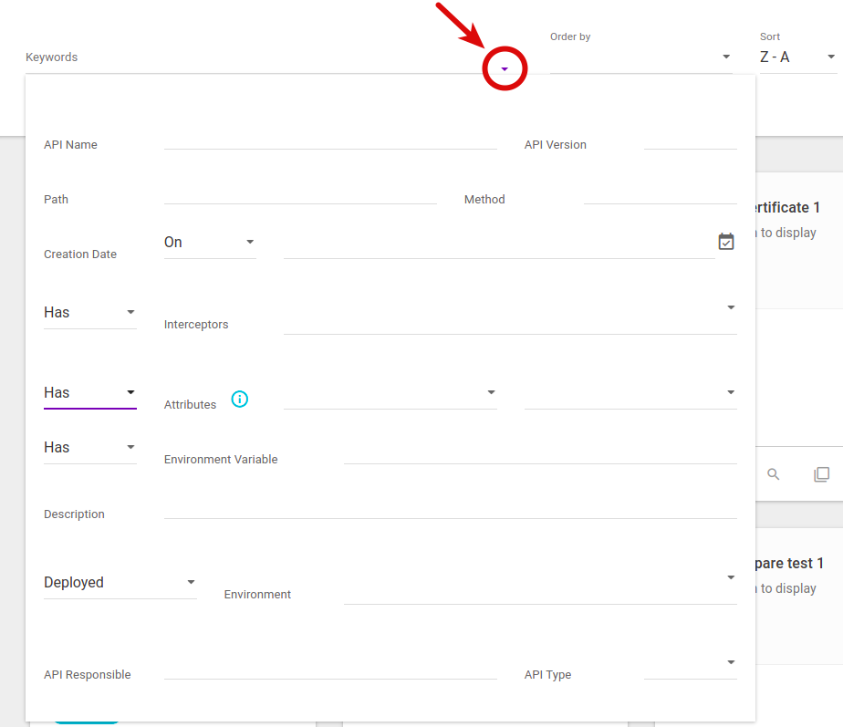Click the magnifier search icon on the card
843x727 pixels.
click(774, 473)
